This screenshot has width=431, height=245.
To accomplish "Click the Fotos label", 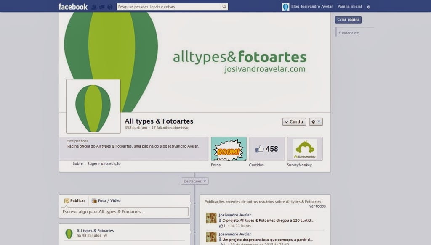I will coord(216,165).
